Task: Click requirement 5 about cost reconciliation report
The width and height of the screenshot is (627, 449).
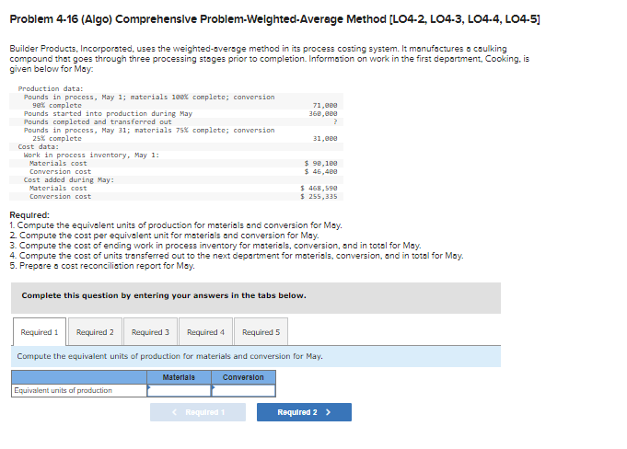Action: pyautogui.click(x=102, y=266)
